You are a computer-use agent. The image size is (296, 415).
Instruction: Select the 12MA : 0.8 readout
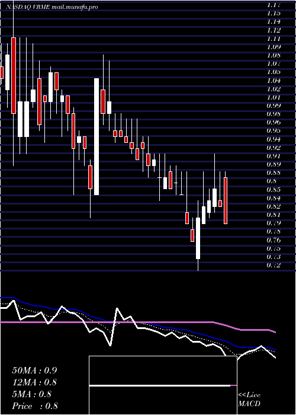(x=34, y=382)
